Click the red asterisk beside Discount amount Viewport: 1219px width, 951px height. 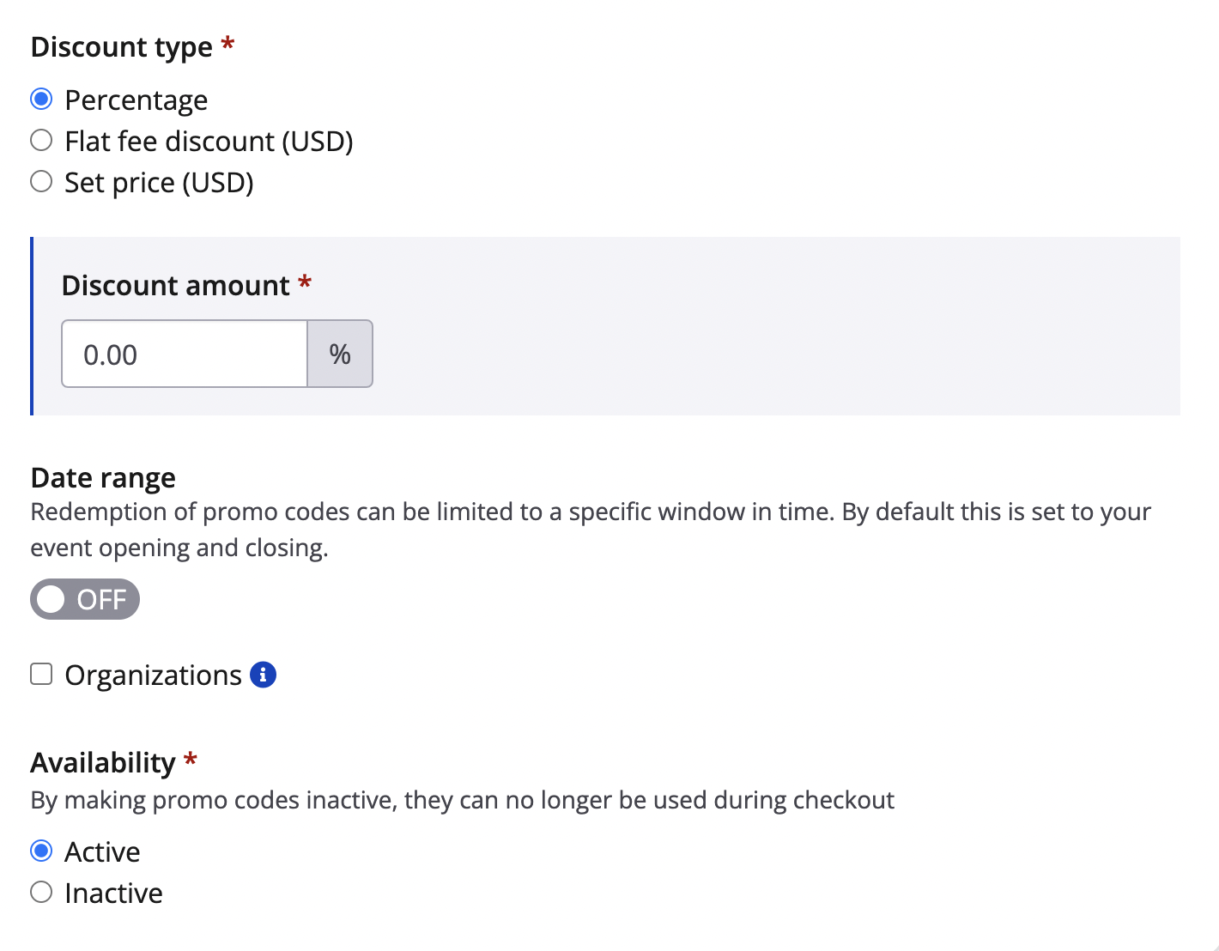(x=305, y=282)
